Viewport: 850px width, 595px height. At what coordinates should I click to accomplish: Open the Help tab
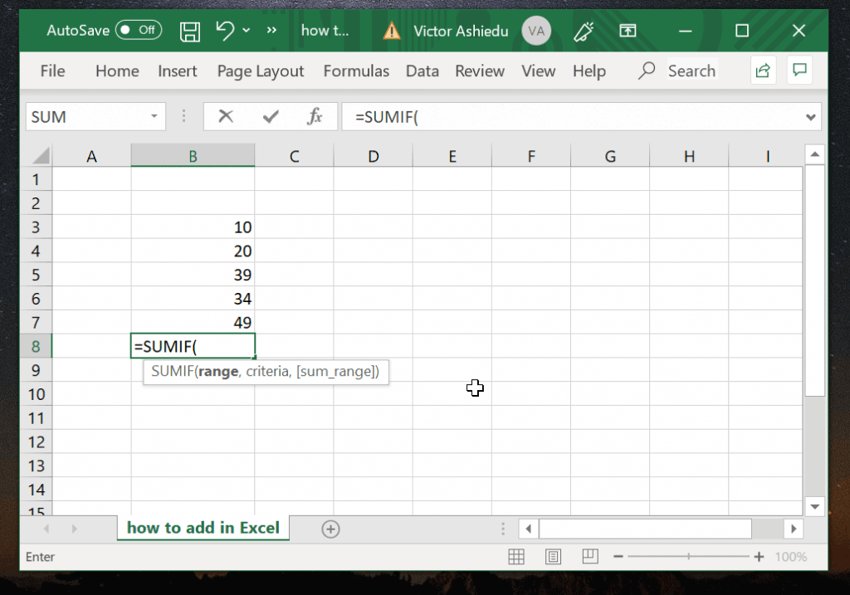pos(589,71)
